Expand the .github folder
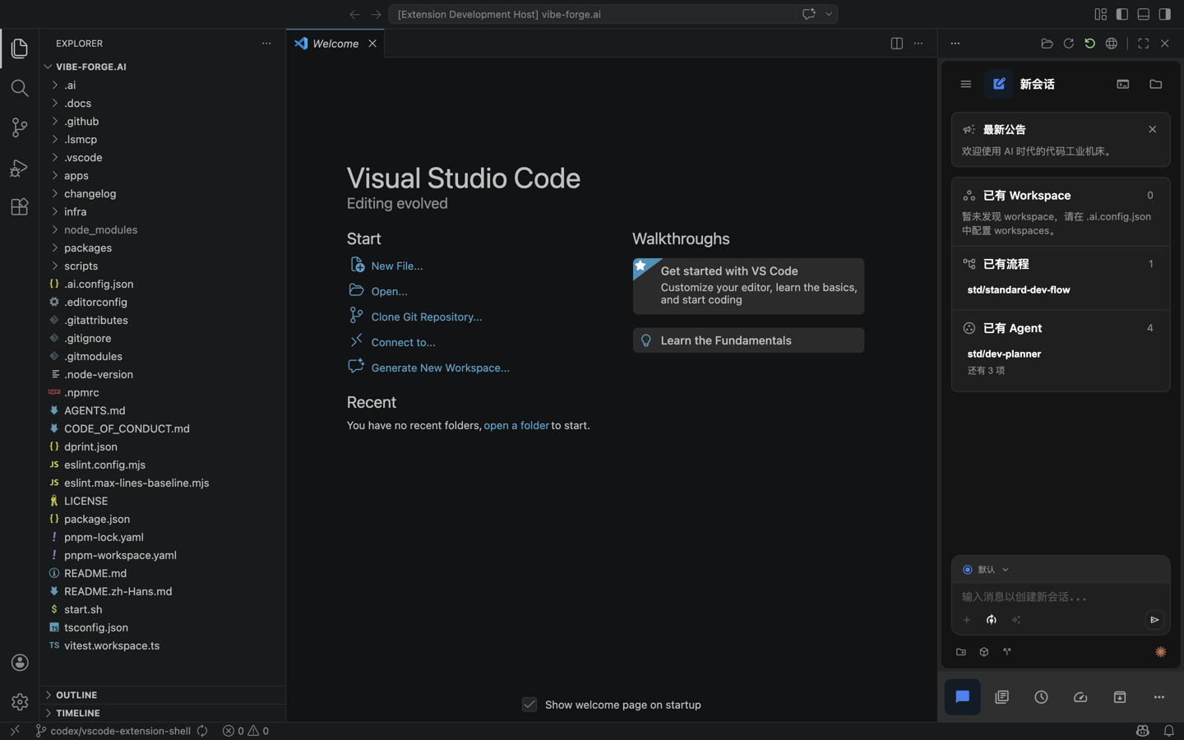1184x740 pixels. coord(164,122)
